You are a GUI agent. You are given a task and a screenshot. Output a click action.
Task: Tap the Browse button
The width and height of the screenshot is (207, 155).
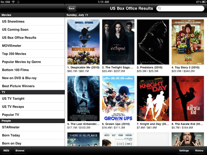point(20,151)
